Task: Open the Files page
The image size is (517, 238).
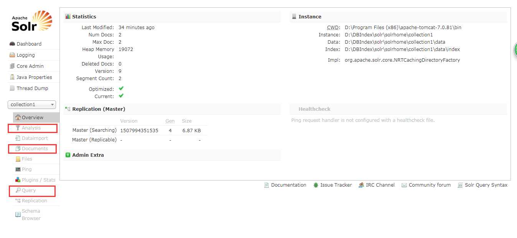Action: (x=36, y=159)
